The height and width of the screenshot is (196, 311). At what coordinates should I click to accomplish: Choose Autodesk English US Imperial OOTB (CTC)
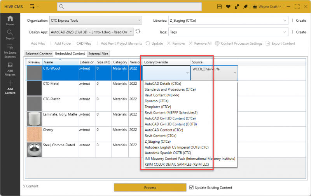(177, 147)
